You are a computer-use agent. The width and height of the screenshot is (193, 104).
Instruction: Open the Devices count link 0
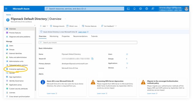tap(127, 68)
